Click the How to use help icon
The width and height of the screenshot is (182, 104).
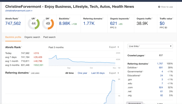[159, 7]
